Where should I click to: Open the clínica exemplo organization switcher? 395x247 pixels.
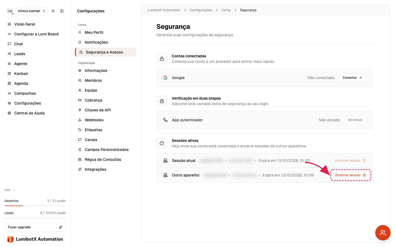tap(32, 11)
